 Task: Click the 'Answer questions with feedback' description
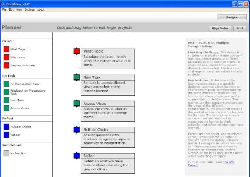coord(108,140)
